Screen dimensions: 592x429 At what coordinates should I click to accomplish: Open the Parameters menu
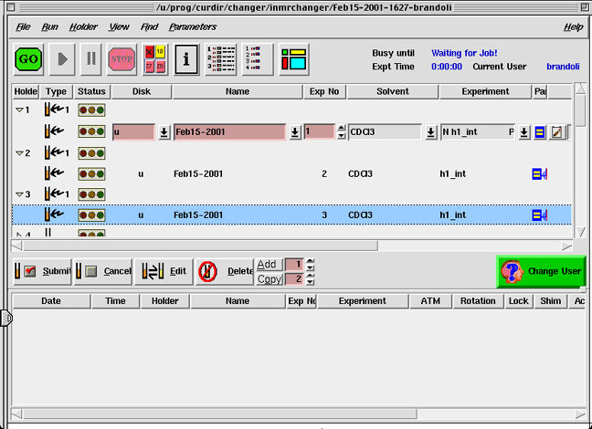point(193,27)
